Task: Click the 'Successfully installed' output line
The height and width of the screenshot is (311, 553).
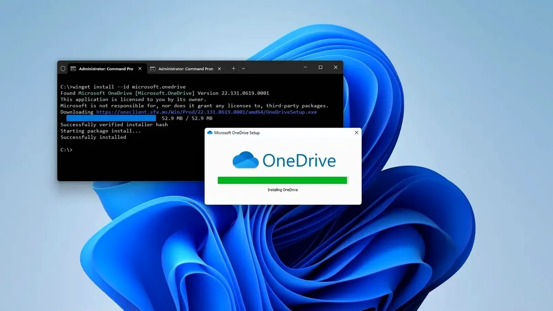Action: [93, 137]
